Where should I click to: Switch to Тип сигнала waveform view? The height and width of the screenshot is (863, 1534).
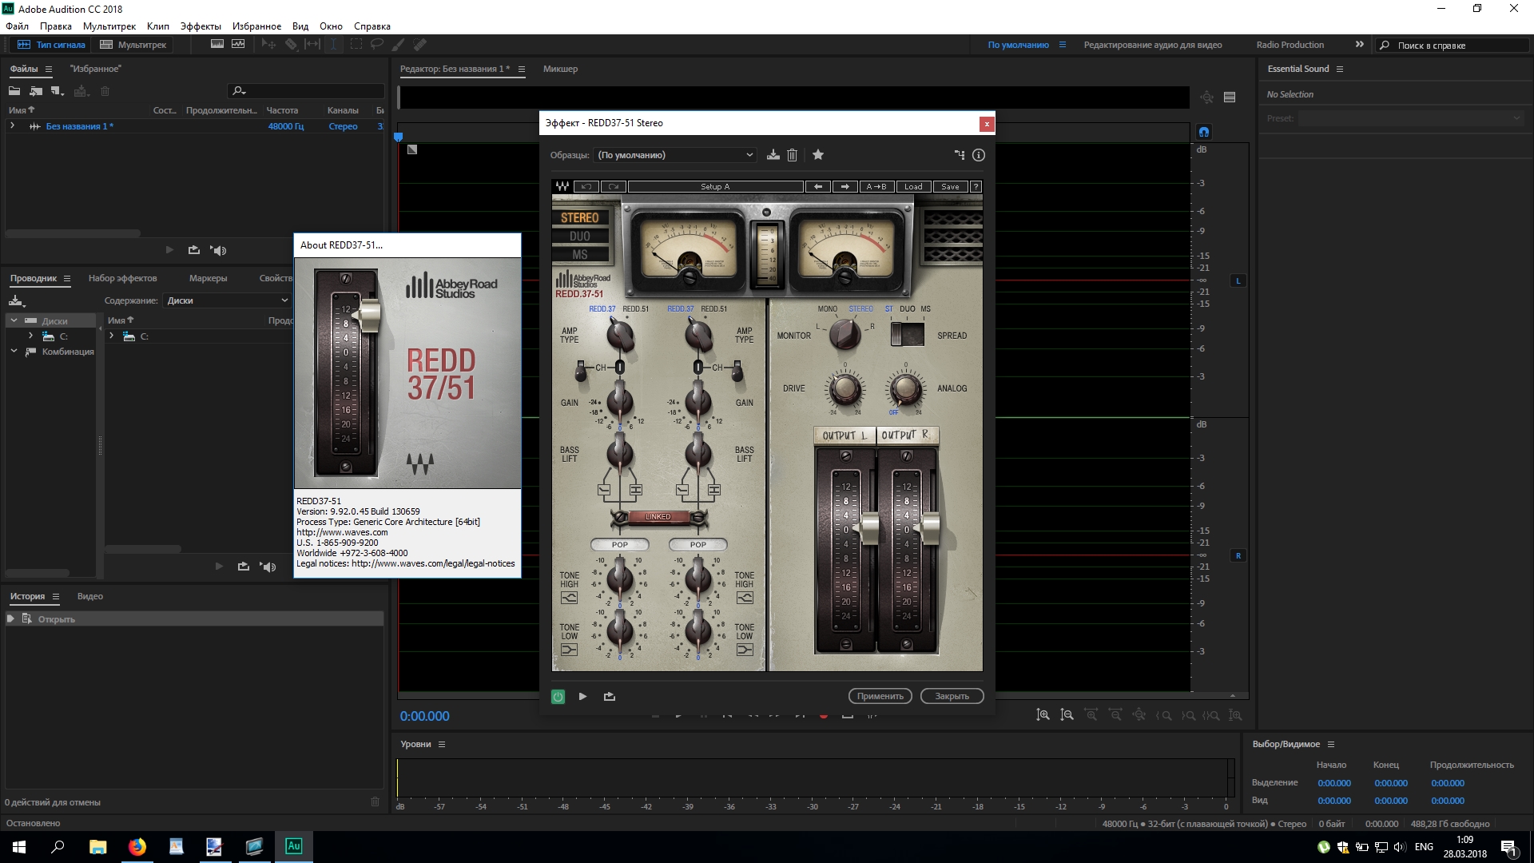coord(51,45)
